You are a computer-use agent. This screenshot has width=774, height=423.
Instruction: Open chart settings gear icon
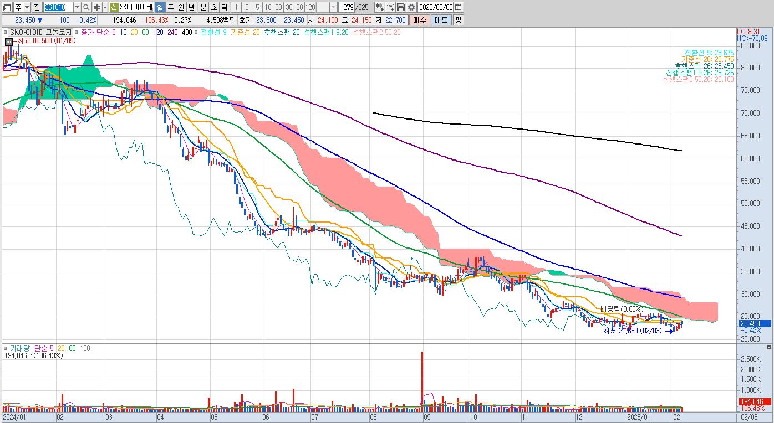pos(411,7)
